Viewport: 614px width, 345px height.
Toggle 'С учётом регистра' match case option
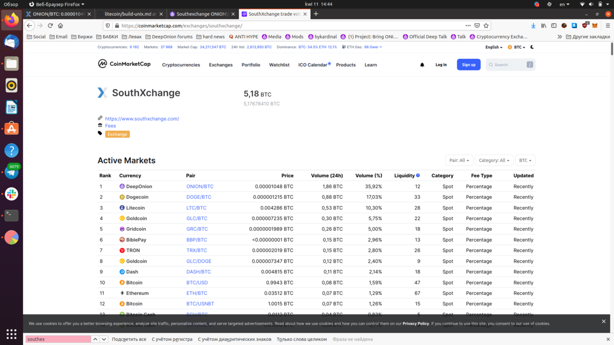(x=172, y=339)
